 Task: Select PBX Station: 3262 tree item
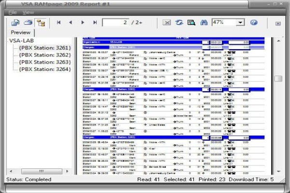pyautogui.click(x=45, y=55)
